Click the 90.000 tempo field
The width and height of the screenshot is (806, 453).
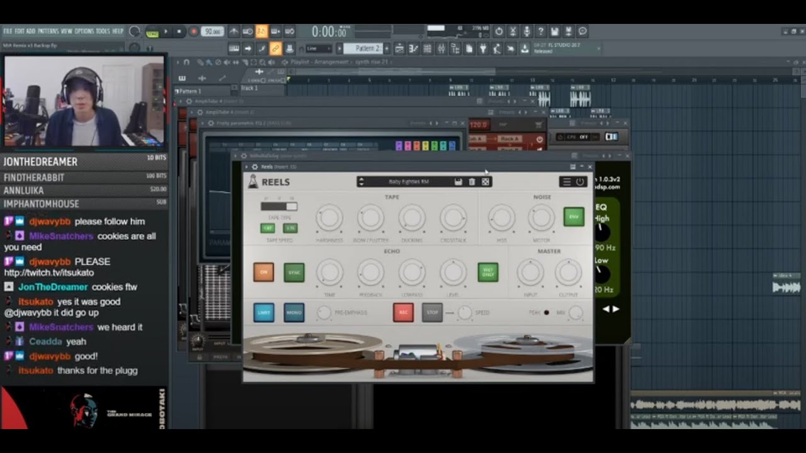[x=212, y=31]
